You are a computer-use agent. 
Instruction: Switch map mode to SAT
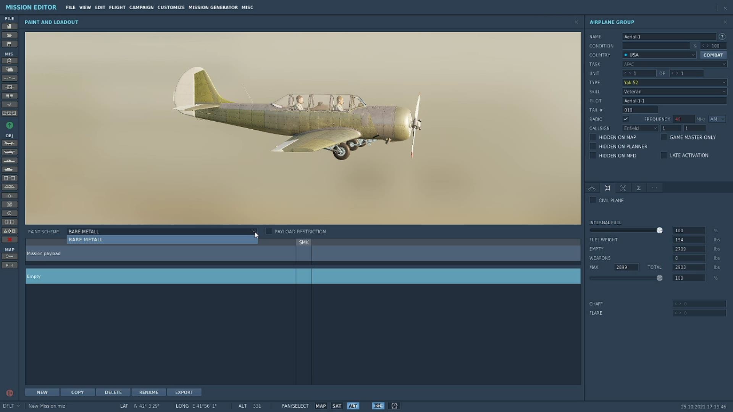[337, 406]
